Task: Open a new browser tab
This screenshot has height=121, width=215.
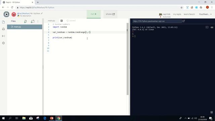Action: (x=38, y=2)
